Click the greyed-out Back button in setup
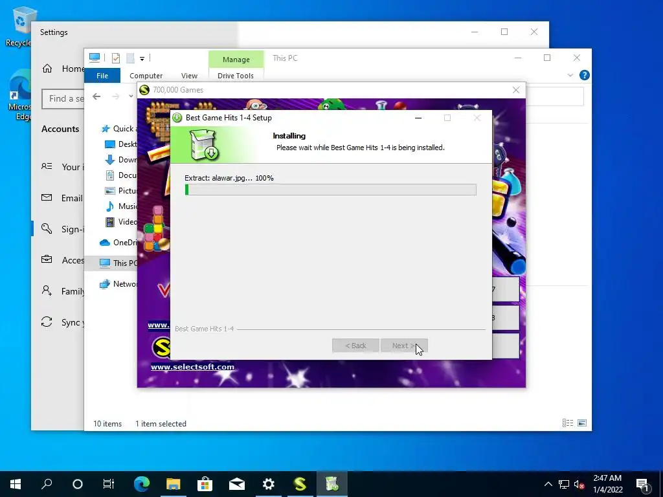The width and height of the screenshot is (663, 497). (355, 346)
